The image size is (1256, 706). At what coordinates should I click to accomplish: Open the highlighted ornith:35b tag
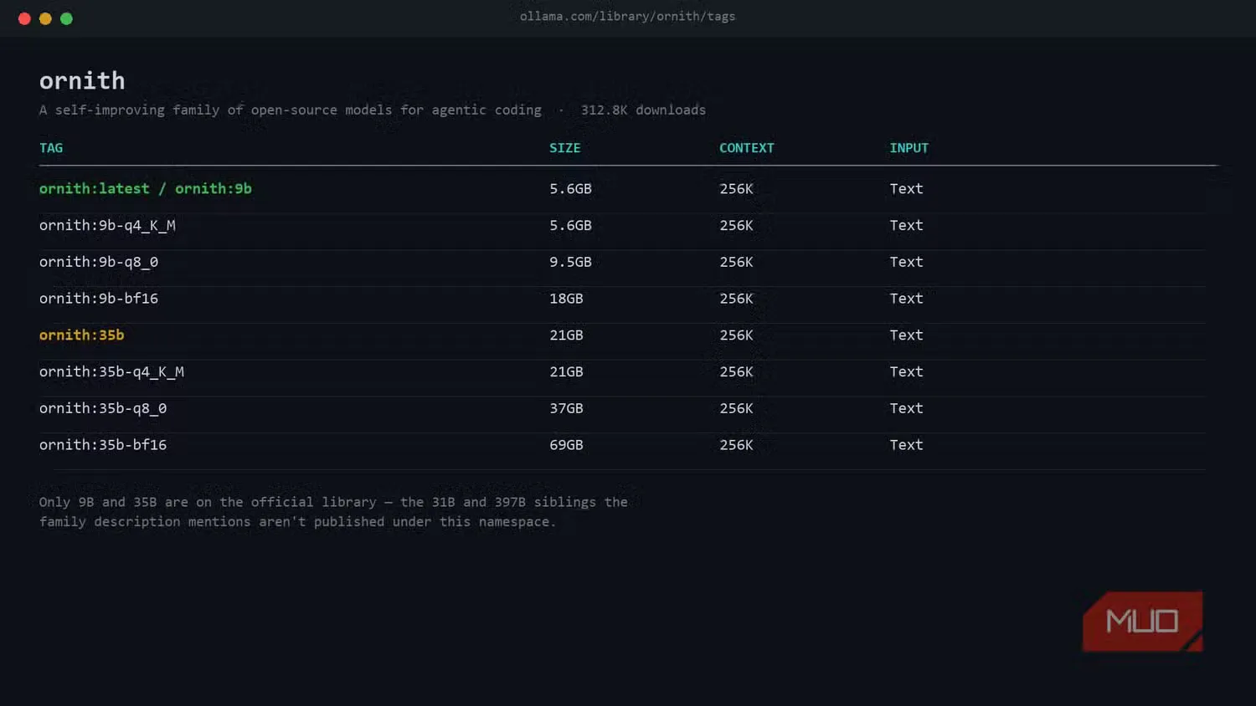[81, 335]
